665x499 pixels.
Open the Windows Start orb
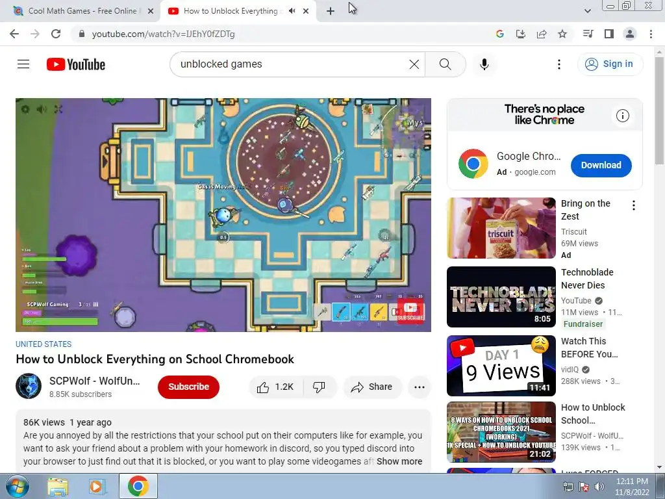click(16, 486)
